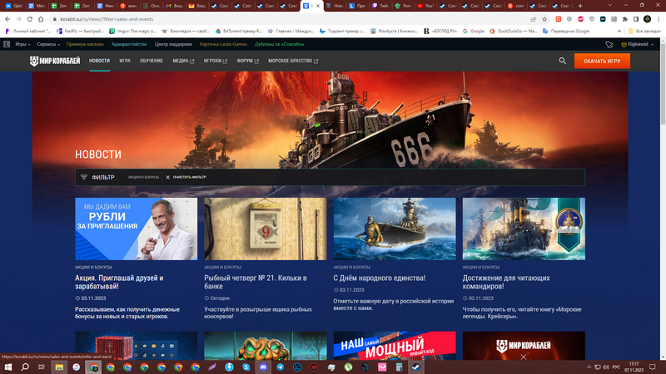Click the address bar URL field
Image resolution: width=666 pixels, height=374 pixels.
289,19
